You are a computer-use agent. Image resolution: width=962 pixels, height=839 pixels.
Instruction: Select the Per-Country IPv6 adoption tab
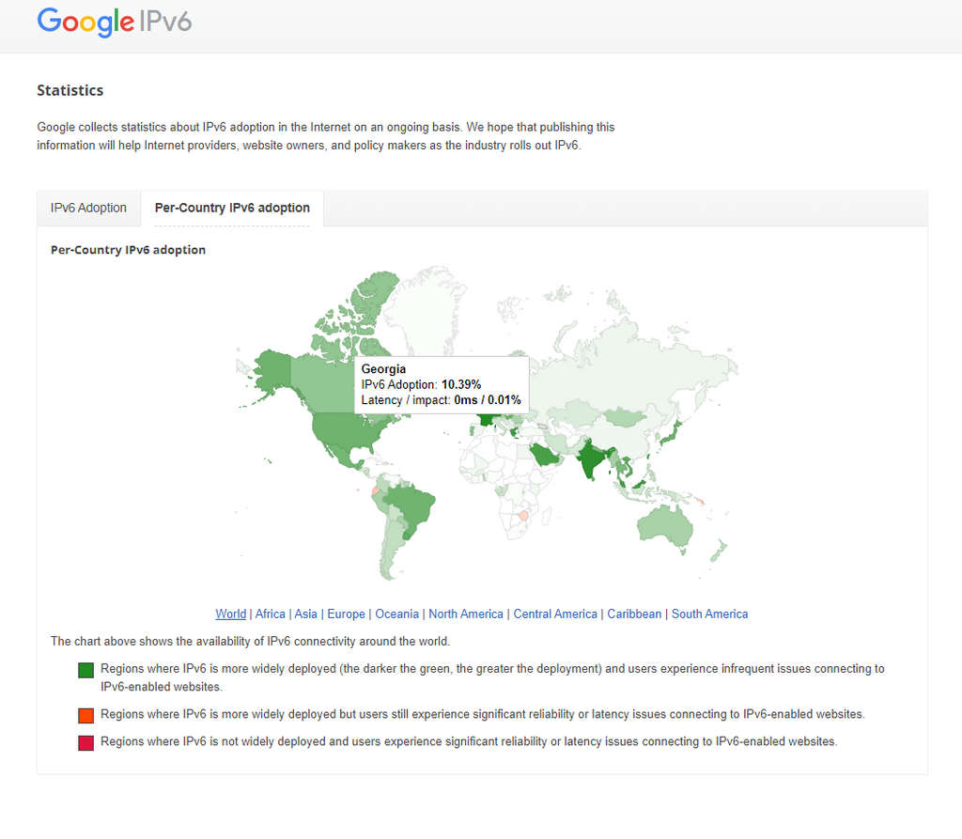232,208
